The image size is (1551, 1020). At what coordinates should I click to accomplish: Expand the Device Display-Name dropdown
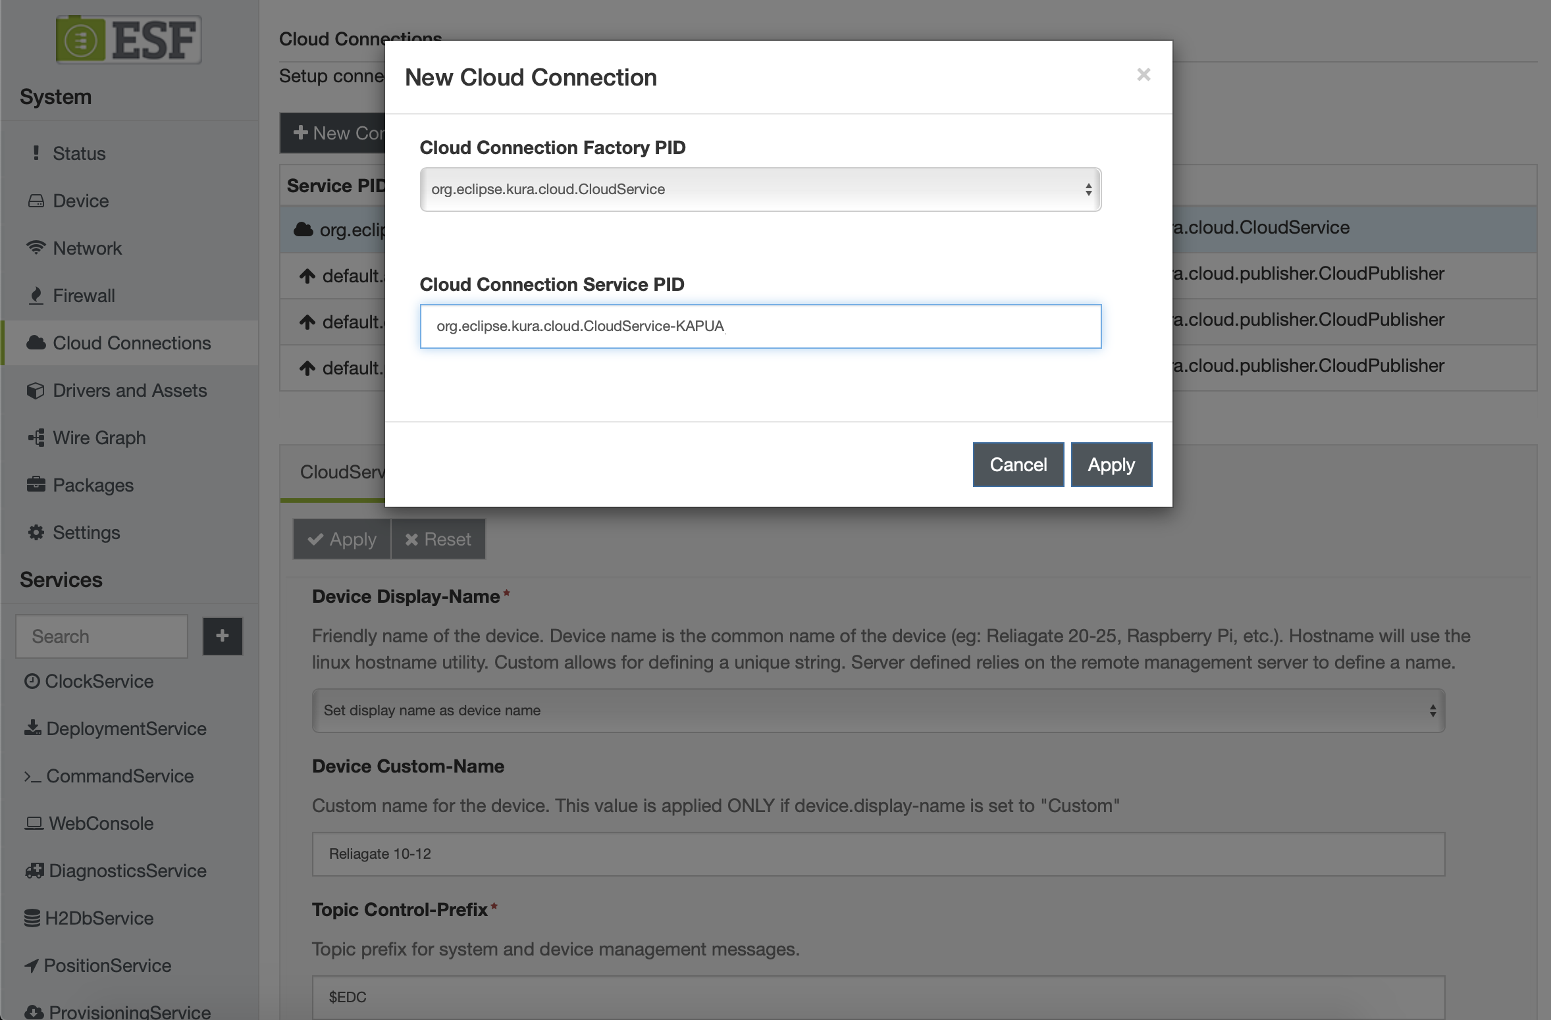click(878, 711)
